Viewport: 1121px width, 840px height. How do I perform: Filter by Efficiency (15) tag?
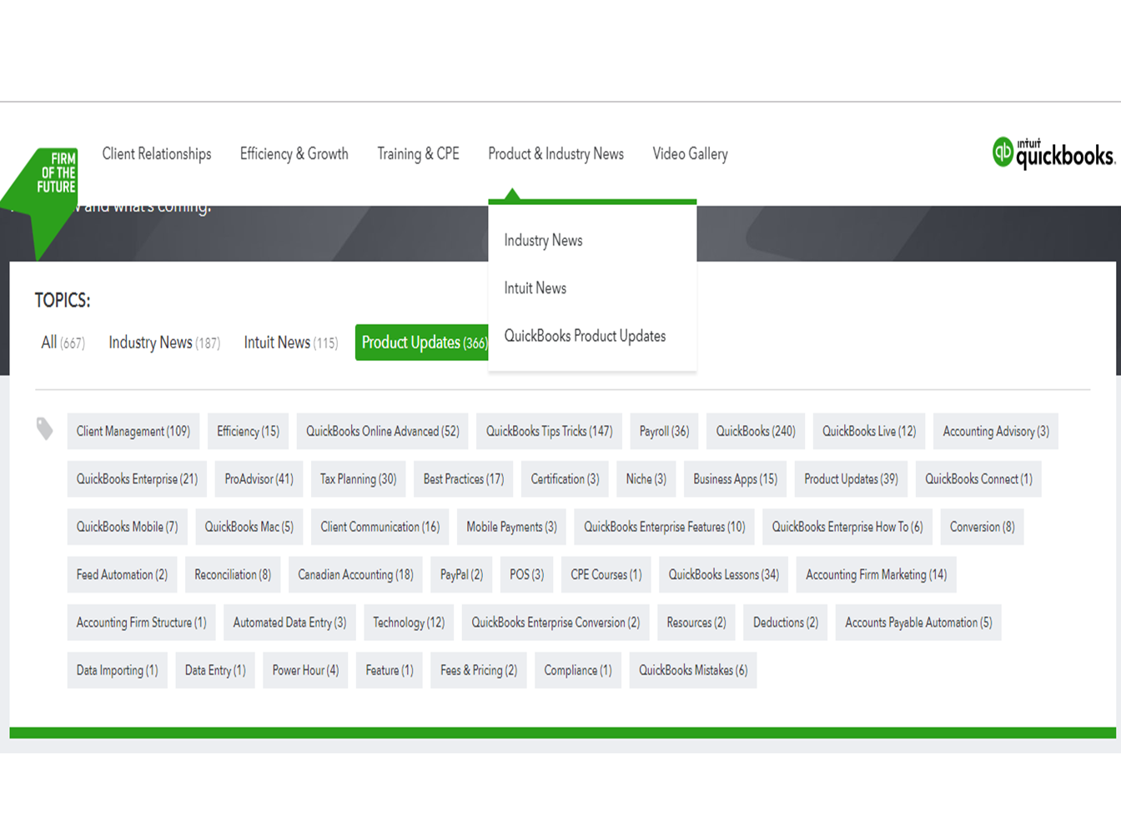pyautogui.click(x=249, y=432)
